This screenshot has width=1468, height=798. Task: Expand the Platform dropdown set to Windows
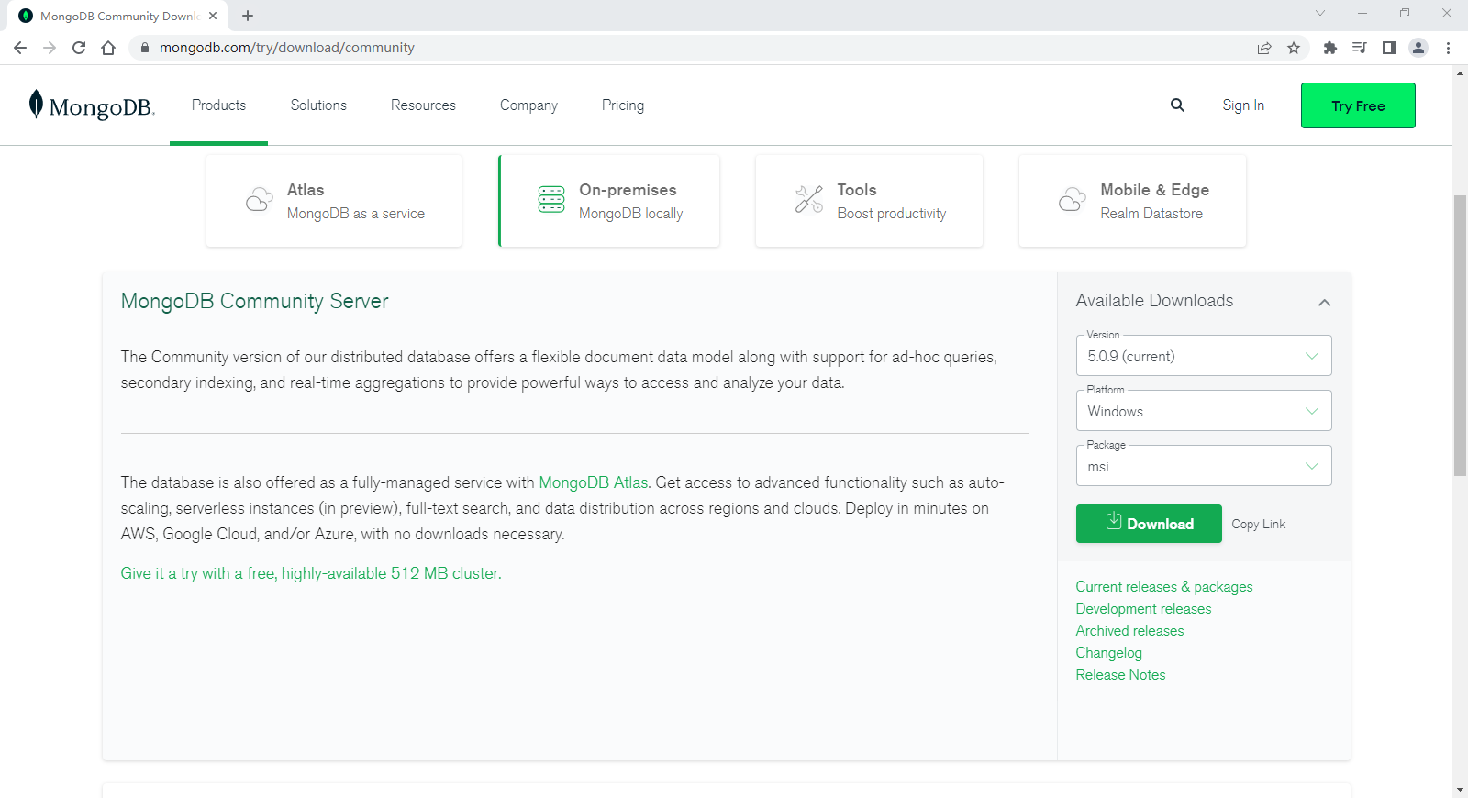coord(1203,411)
